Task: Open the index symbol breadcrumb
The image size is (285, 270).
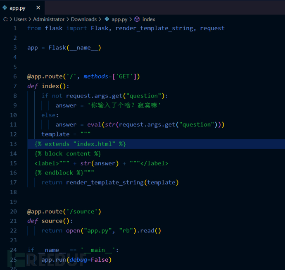Action: point(149,19)
